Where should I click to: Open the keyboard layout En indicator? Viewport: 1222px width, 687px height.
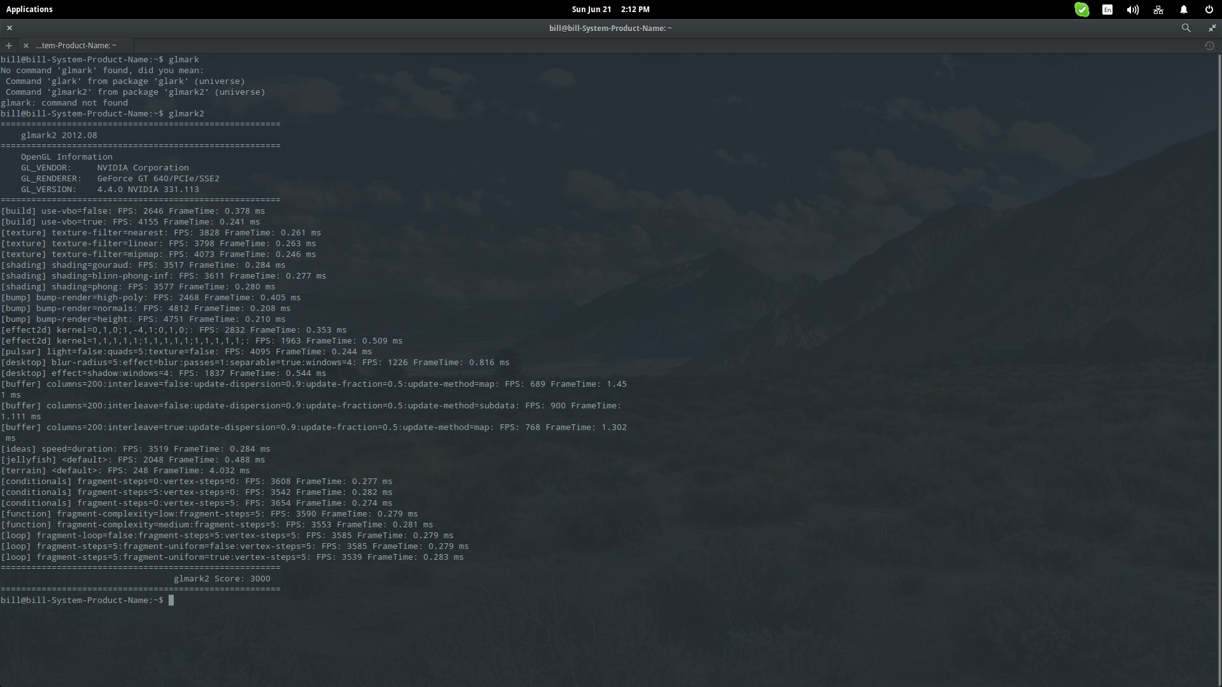click(1107, 10)
